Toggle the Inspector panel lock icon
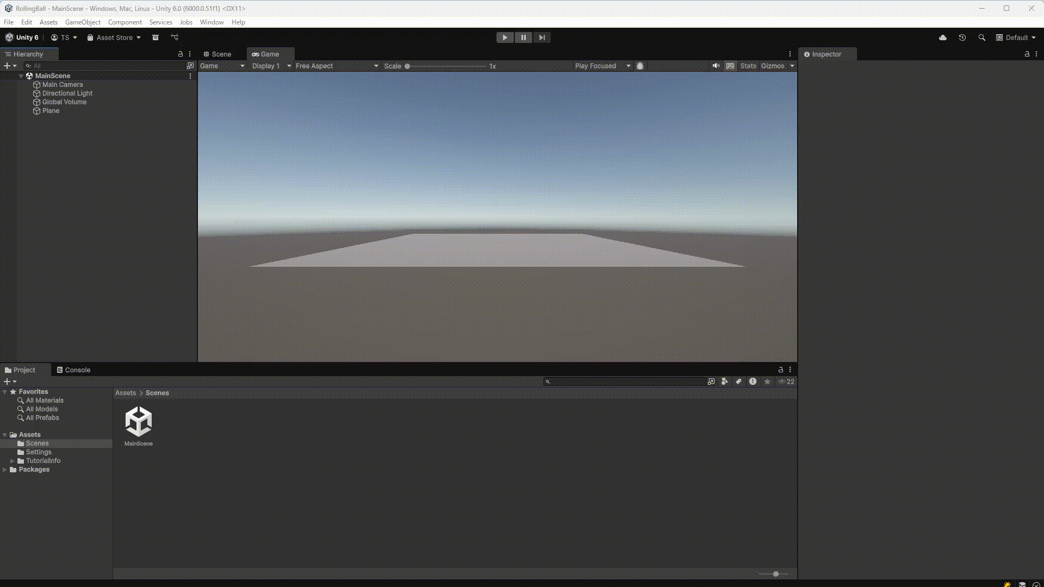Screen dimensions: 1044x587 tap(1027, 54)
